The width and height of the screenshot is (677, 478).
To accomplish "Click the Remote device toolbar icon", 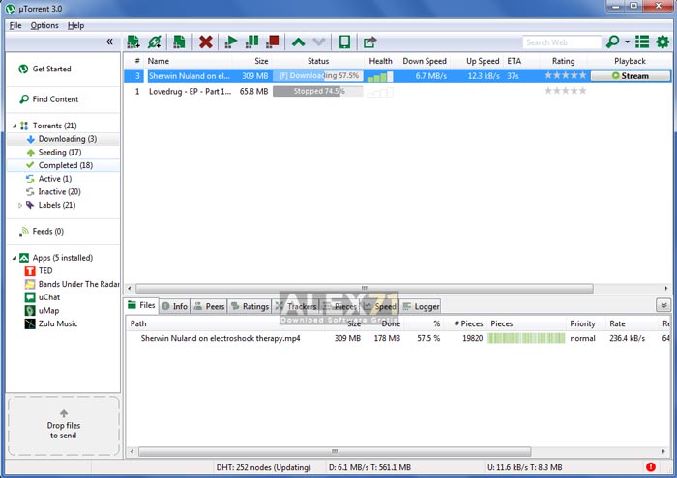I will tap(344, 42).
